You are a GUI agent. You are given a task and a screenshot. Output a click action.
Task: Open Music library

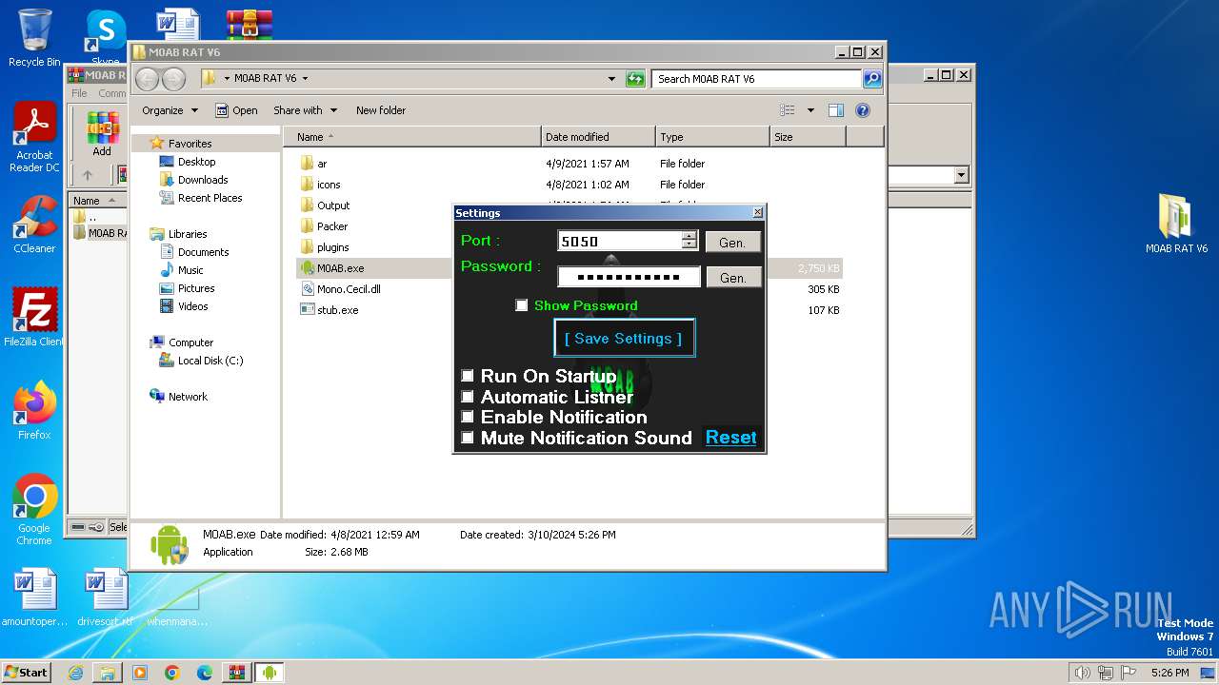click(190, 270)
